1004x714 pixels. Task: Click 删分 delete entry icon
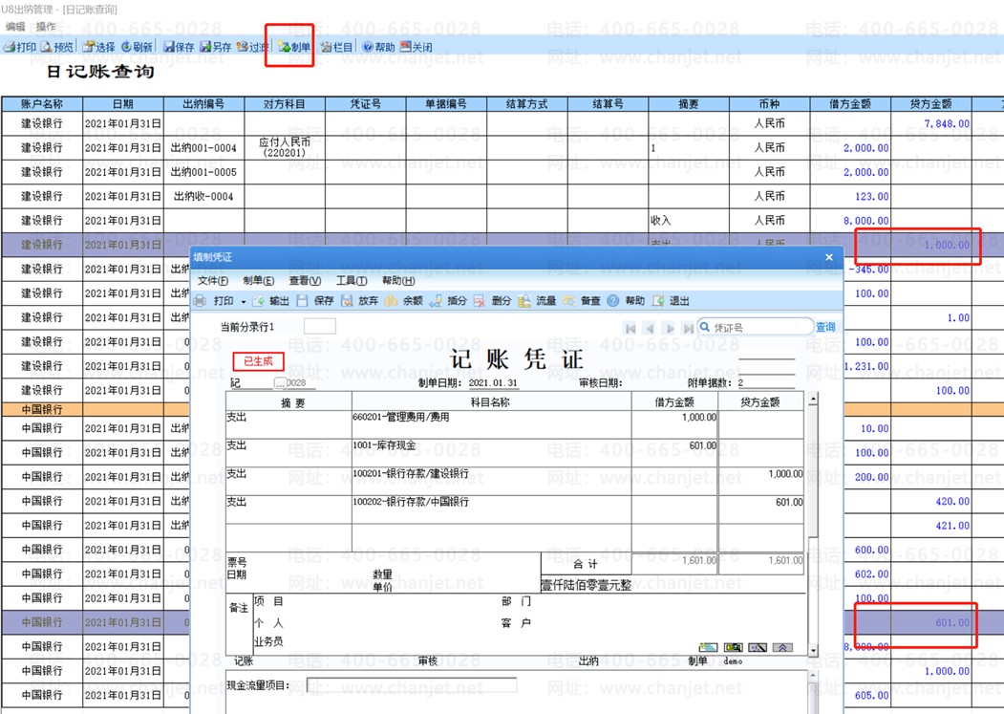[x=492, y=300]
